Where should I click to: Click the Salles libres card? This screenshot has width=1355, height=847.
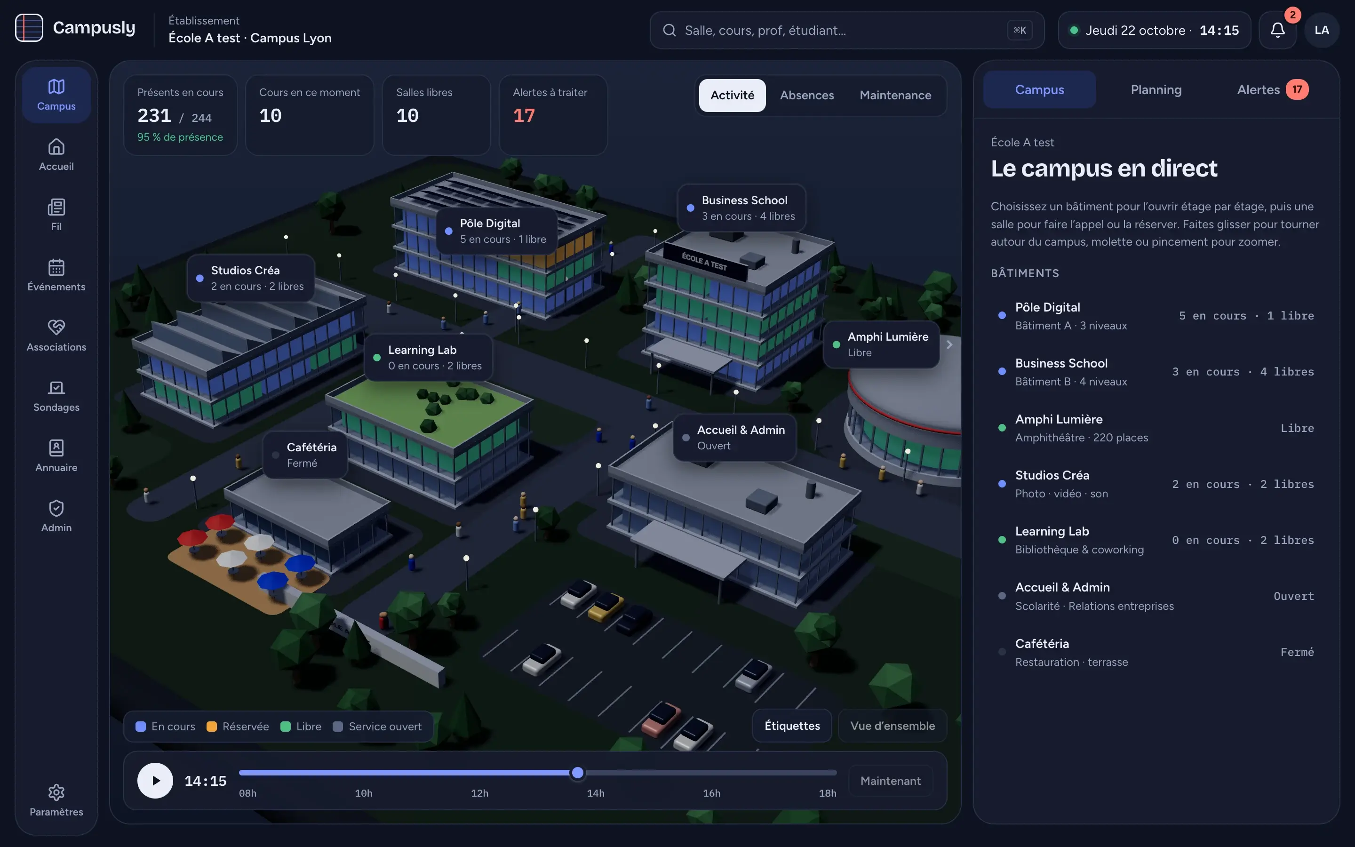[x=436, y=115]
